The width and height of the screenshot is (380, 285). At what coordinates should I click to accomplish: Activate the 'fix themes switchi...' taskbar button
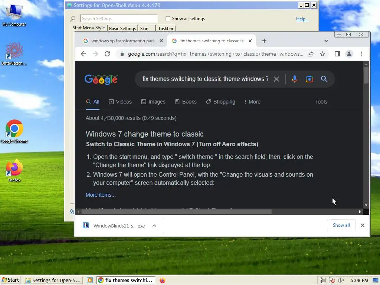pos(126,281)
